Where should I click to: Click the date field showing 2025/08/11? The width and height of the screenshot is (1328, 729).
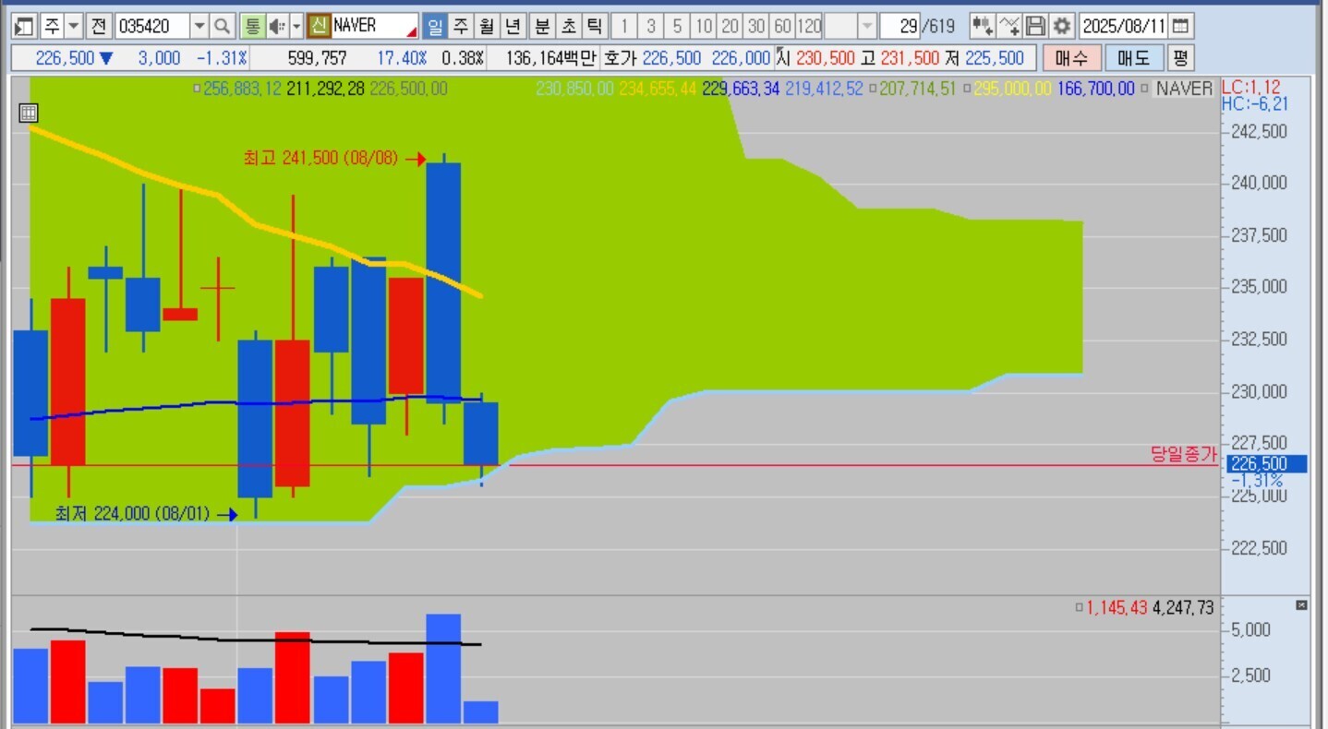(1124, 26)
